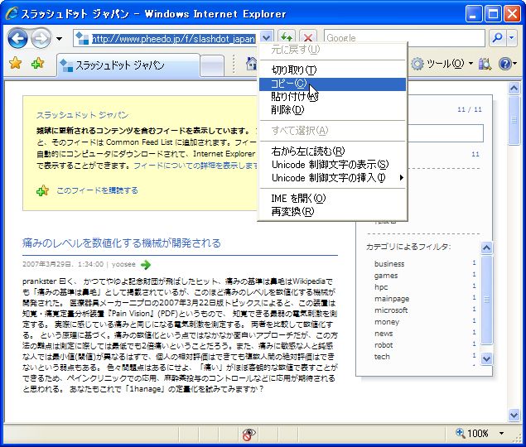This screenshot has height=447, width=526.
Task: Click このフィードを購読する subscribe link
Action: point(97,190)
